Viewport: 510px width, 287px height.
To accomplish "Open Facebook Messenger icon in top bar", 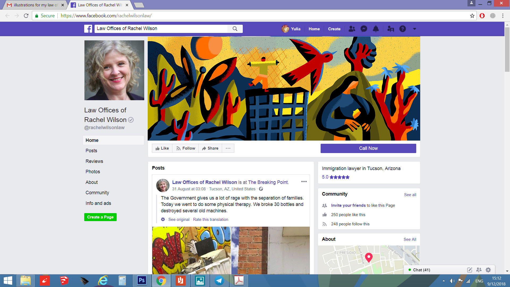I will point(364,29).
